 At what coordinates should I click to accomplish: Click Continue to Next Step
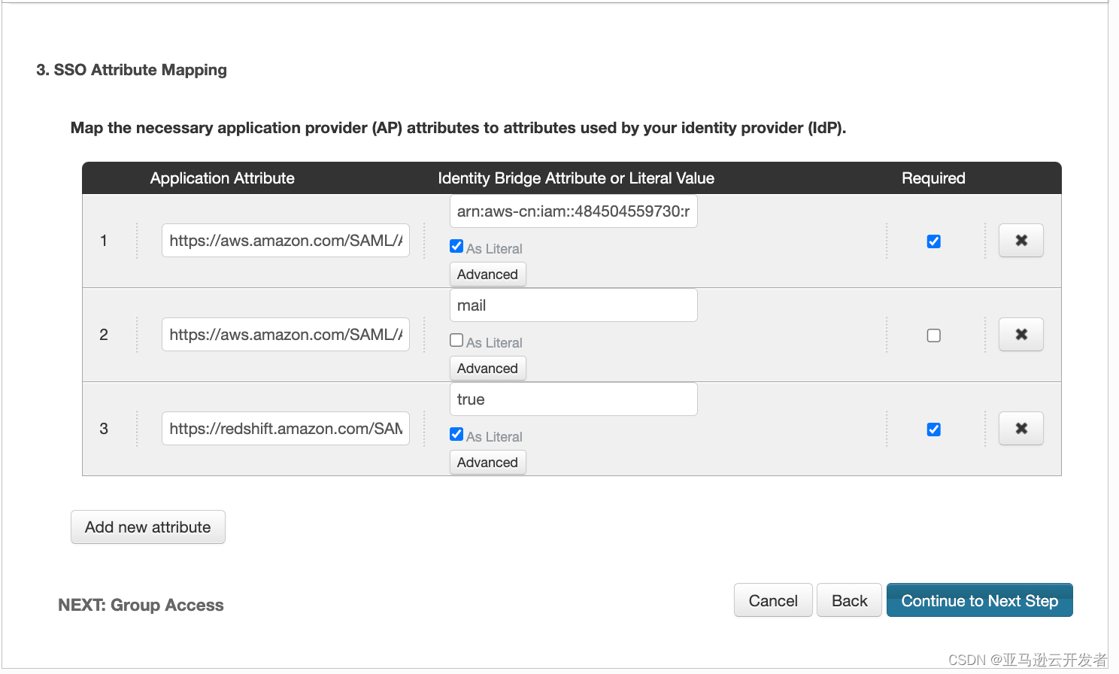(979, 600)
